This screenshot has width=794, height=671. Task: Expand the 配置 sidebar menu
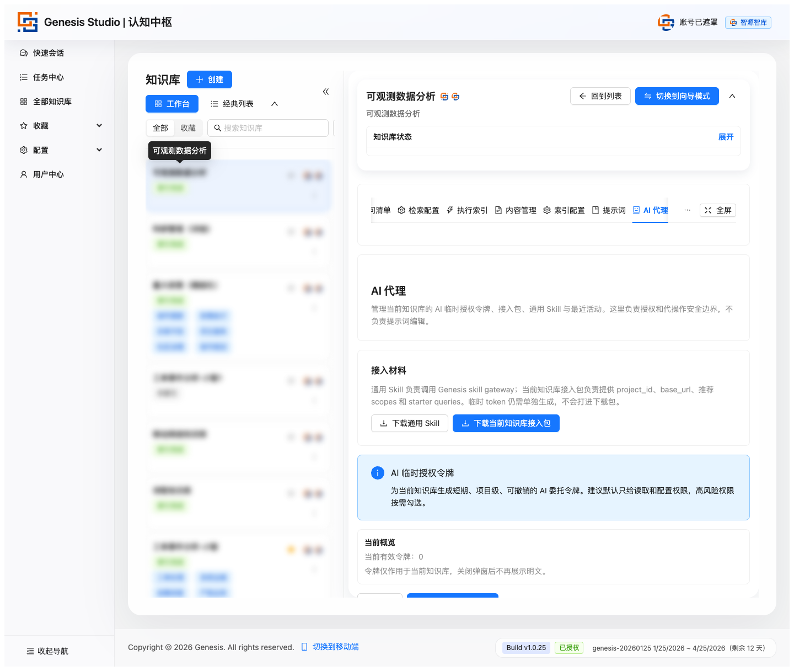pos(99,150)
